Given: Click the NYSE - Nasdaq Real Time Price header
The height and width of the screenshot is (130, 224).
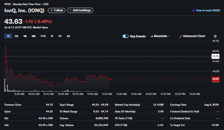Looking at the screenshot, I should click(26, 4).
